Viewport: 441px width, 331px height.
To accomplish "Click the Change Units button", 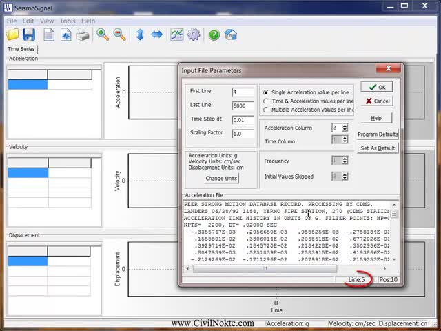I will coord(221,178).
